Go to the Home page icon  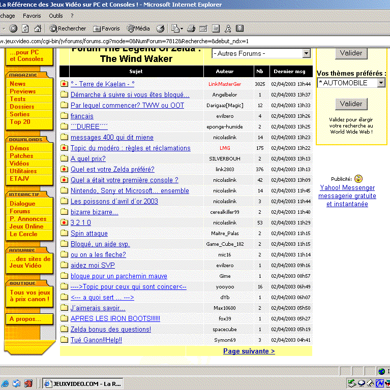tap(38, 28)
